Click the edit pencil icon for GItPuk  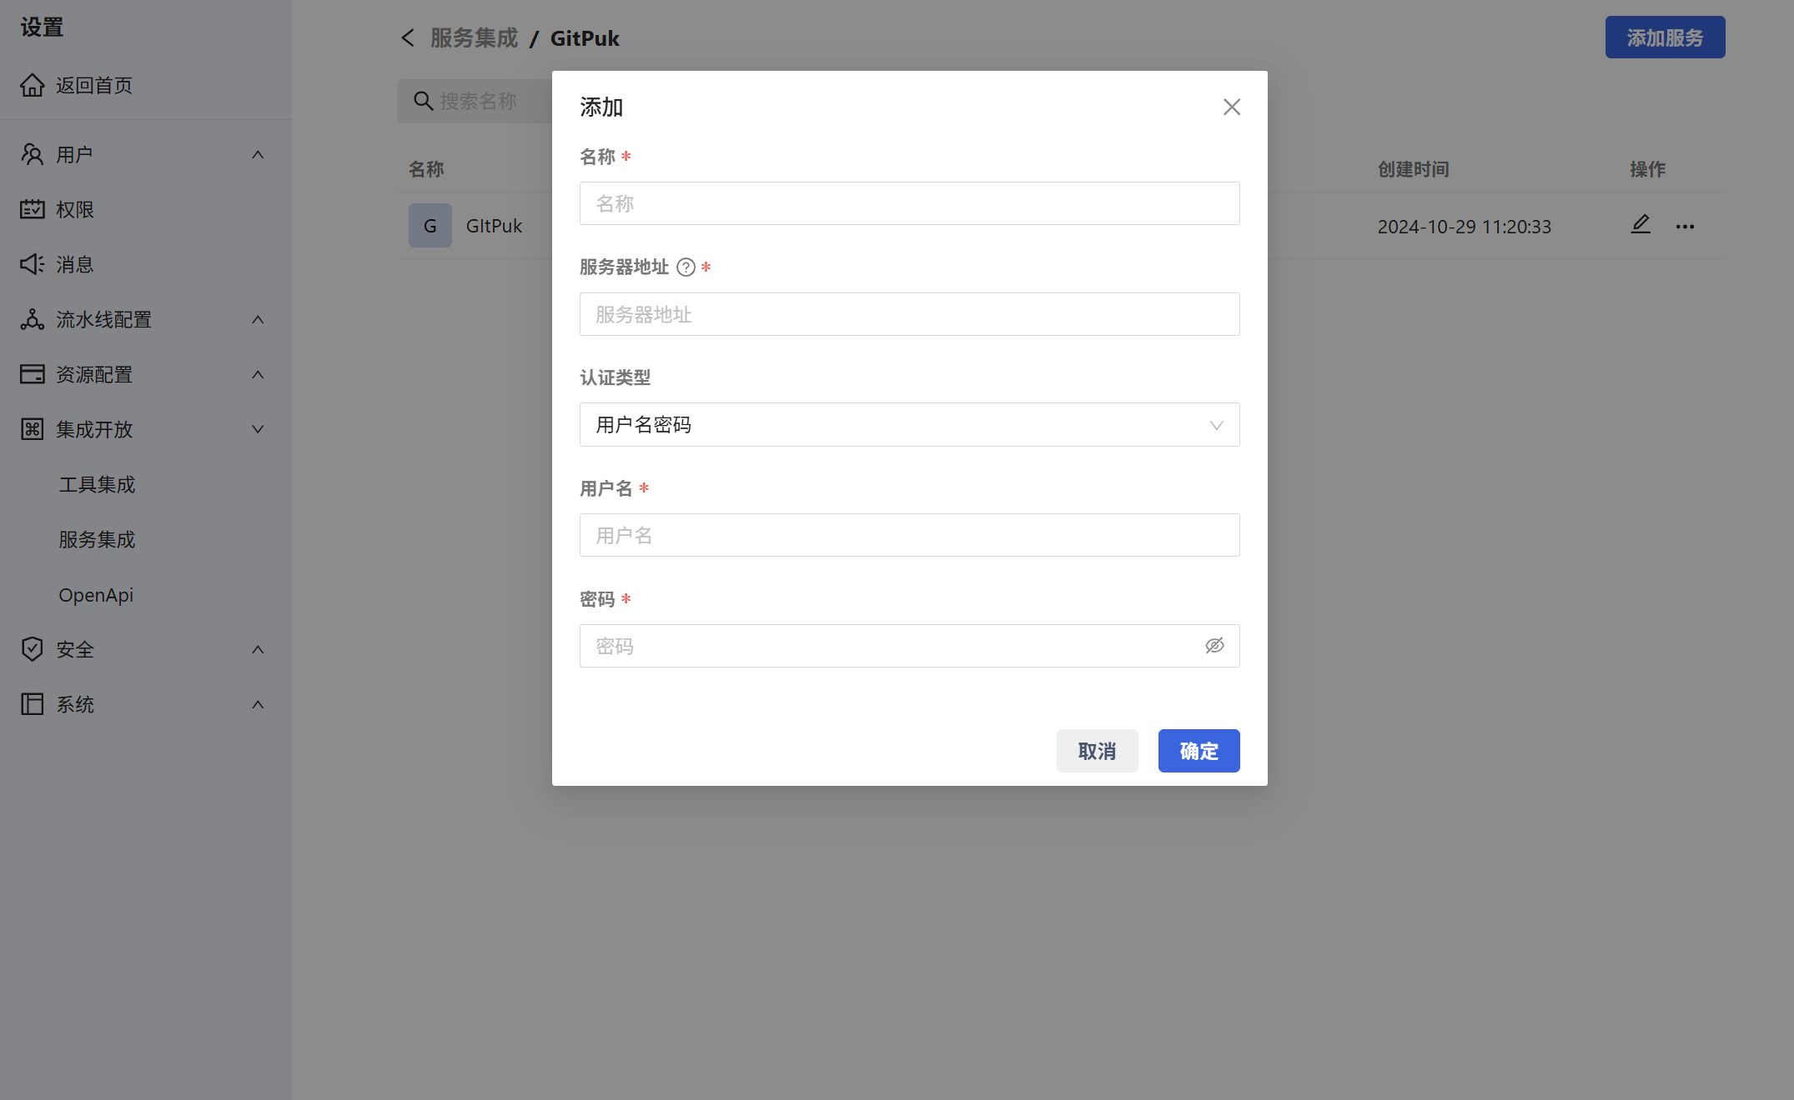1640,225
